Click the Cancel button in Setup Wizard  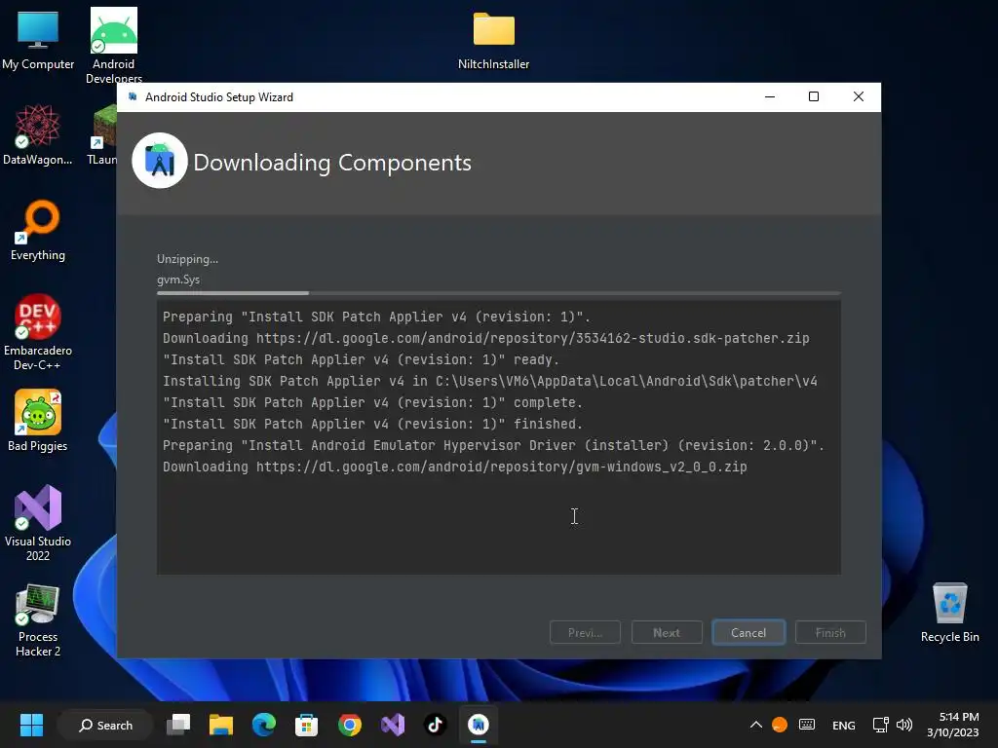coord(748,633)
